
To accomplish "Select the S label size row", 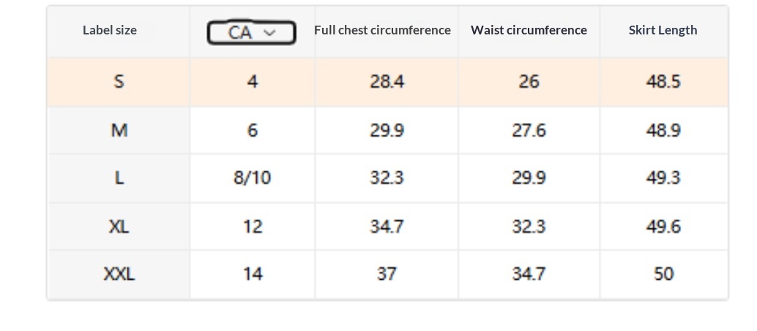I will [x=119, y=81].
